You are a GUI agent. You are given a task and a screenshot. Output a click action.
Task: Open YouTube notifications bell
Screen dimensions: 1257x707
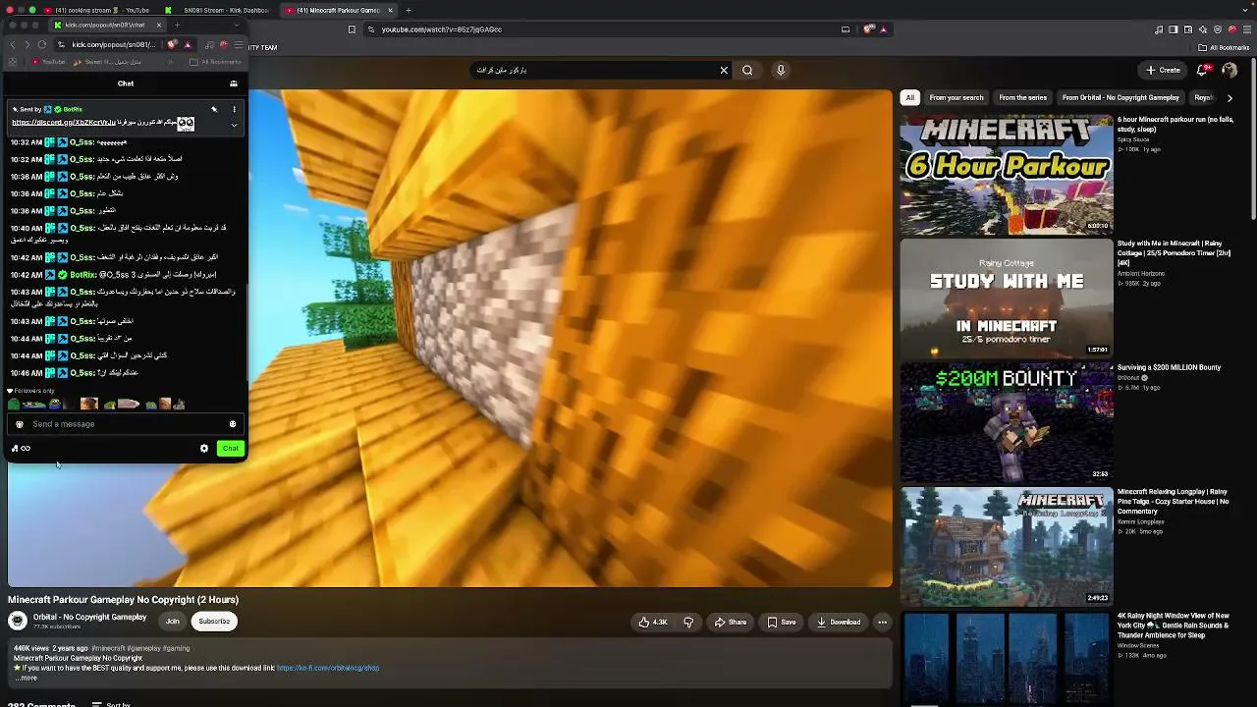(1203, 70)
